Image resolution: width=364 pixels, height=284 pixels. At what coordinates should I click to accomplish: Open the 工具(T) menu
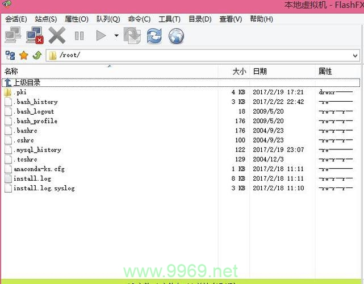point(169,19)
